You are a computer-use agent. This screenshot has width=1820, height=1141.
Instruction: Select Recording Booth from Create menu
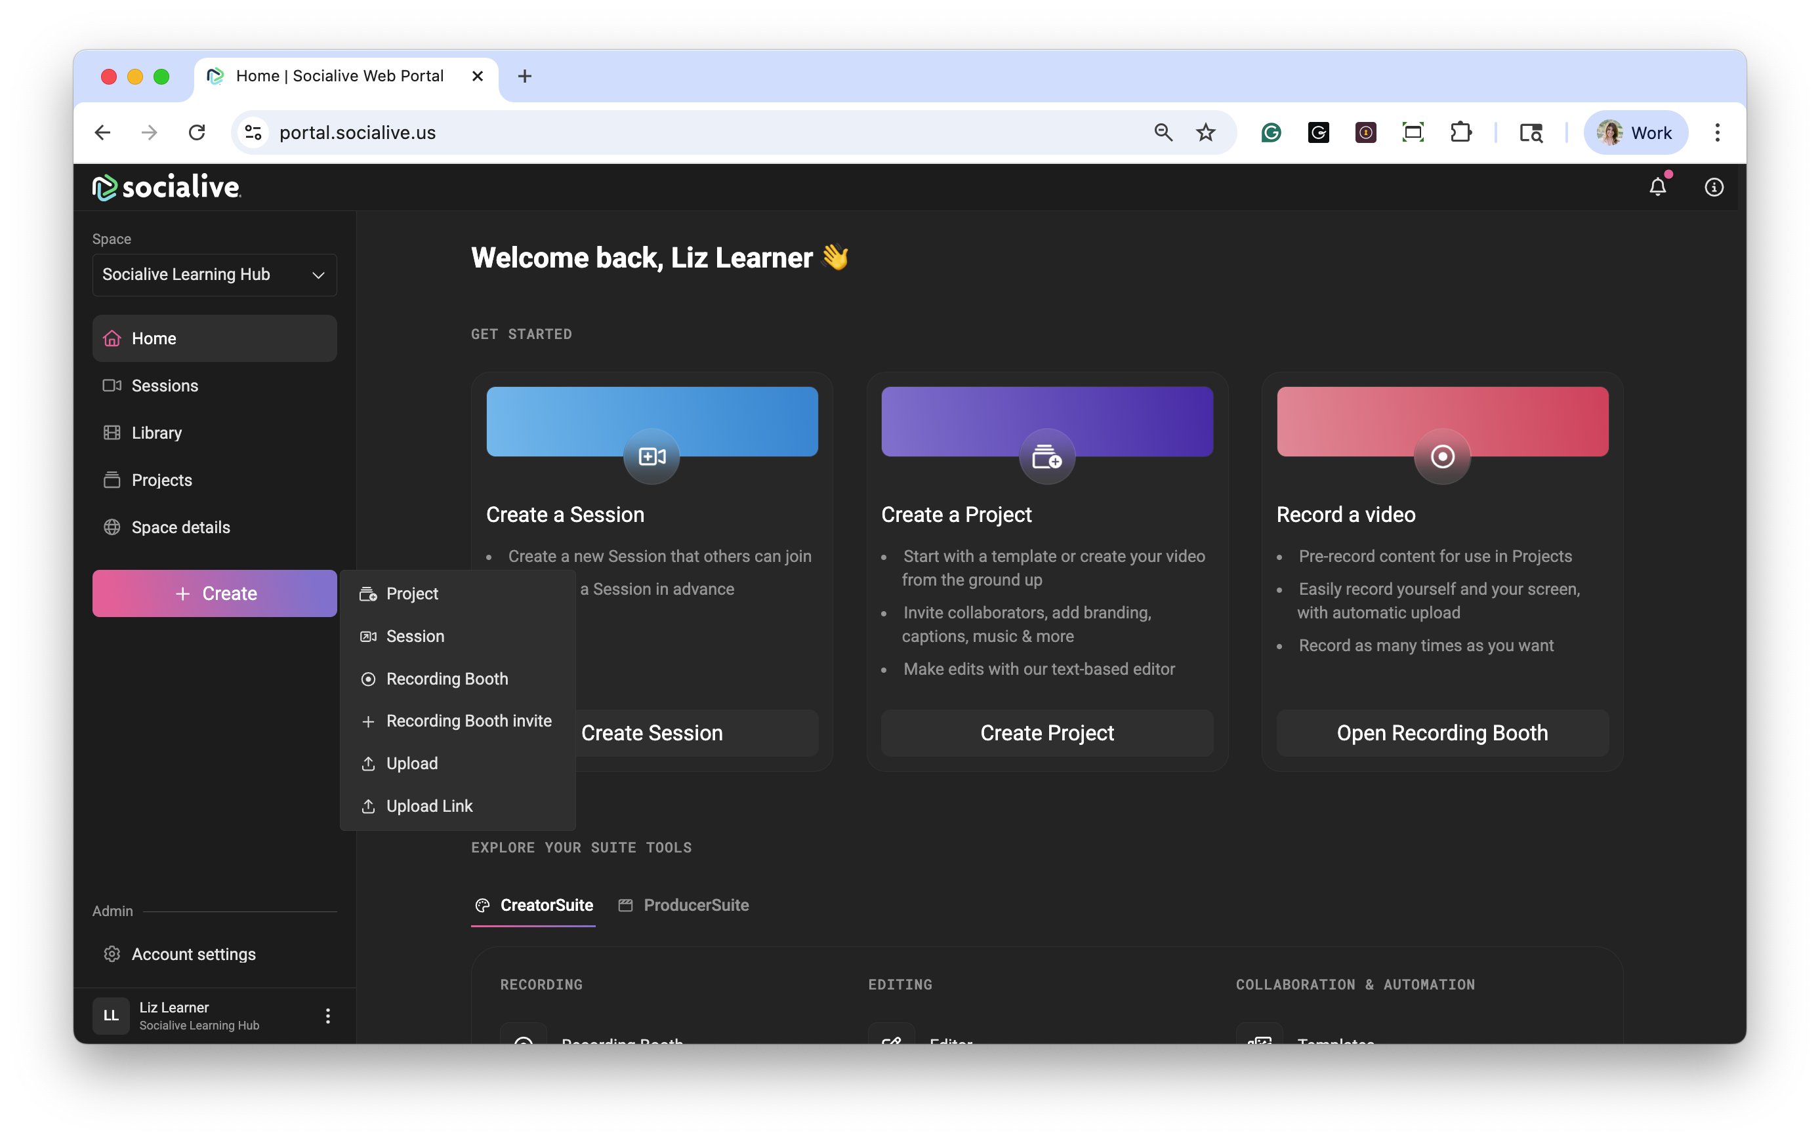447,679
